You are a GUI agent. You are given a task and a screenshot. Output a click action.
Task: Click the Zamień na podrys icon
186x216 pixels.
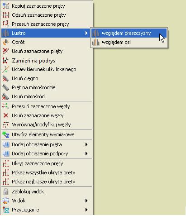coord(6,61)
